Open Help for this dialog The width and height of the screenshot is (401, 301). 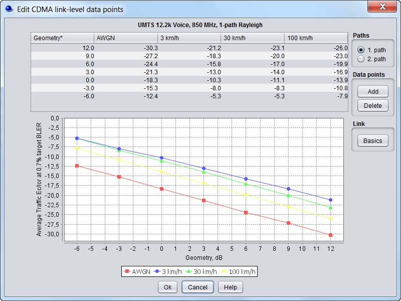pyautogui.click(x=230, y=287)
